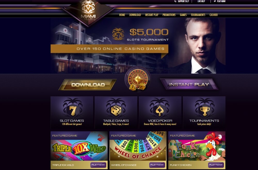Click the gold Download button
Screen dimensions: 258x170
pyautogui.click(x=88, y=85)
